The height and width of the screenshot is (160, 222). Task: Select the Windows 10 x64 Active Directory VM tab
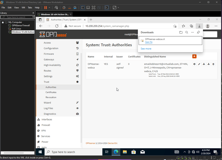pos(55,14)
